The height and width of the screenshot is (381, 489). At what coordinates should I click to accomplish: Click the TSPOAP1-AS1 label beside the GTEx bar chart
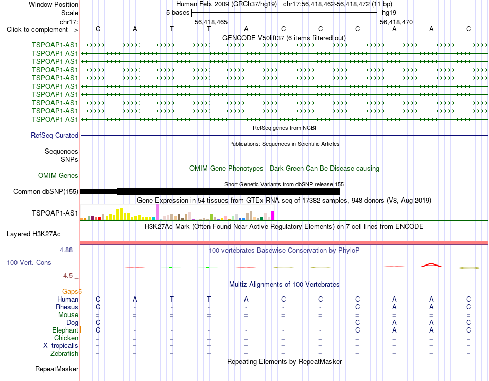[x=55, y=213]
